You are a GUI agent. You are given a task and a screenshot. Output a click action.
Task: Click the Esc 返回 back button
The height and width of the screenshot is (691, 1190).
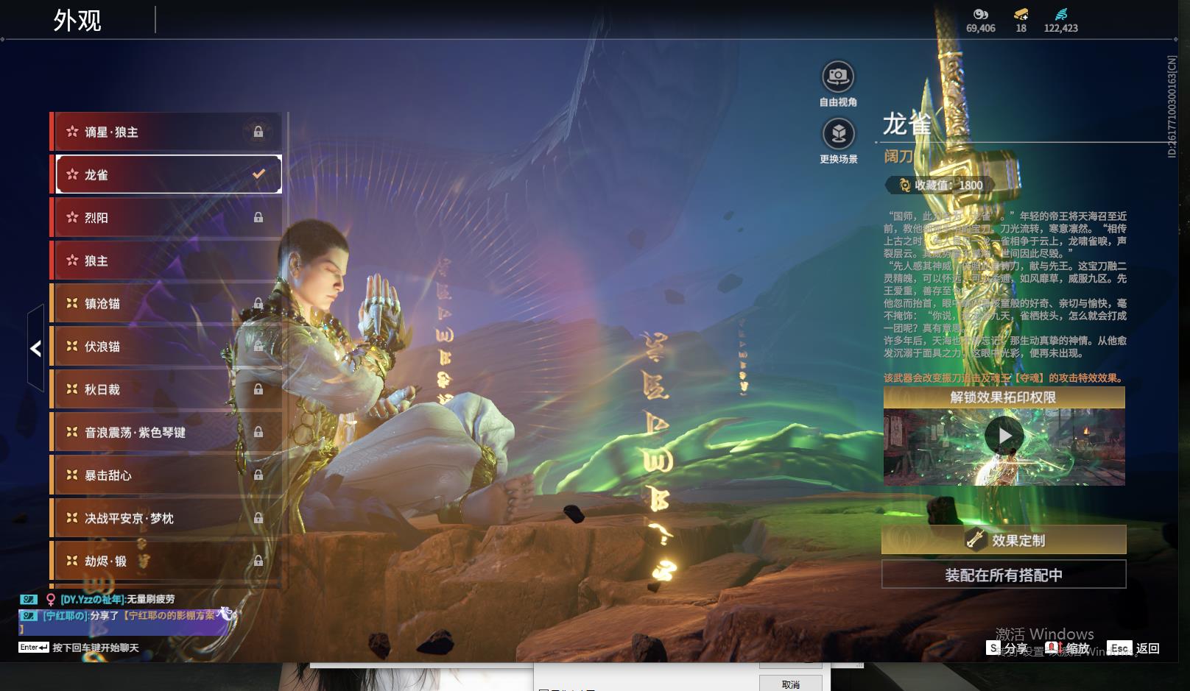click(x=1133, y=648)
